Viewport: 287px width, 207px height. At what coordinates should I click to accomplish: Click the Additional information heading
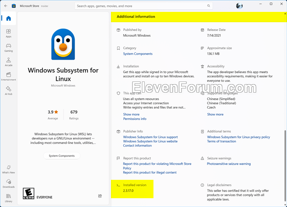pyautogui.click(x=136, y=17)
